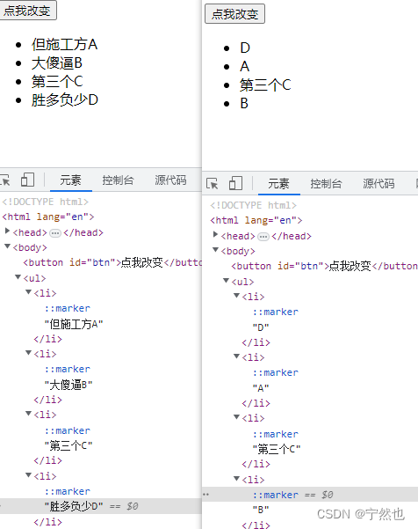Select the highlighted ::marker == $0 row

pyautogui.click(x=310, y=495)
